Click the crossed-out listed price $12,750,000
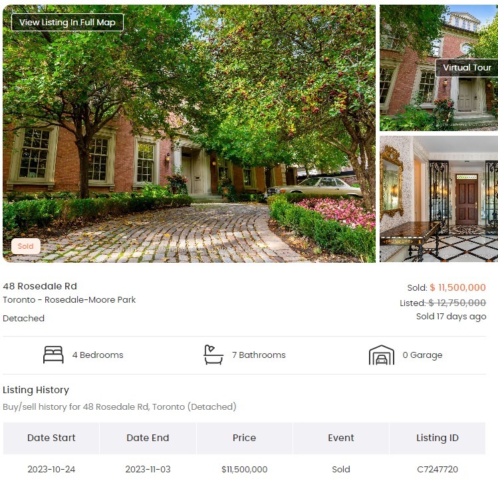The image size is (498, 481). (457, 303)
